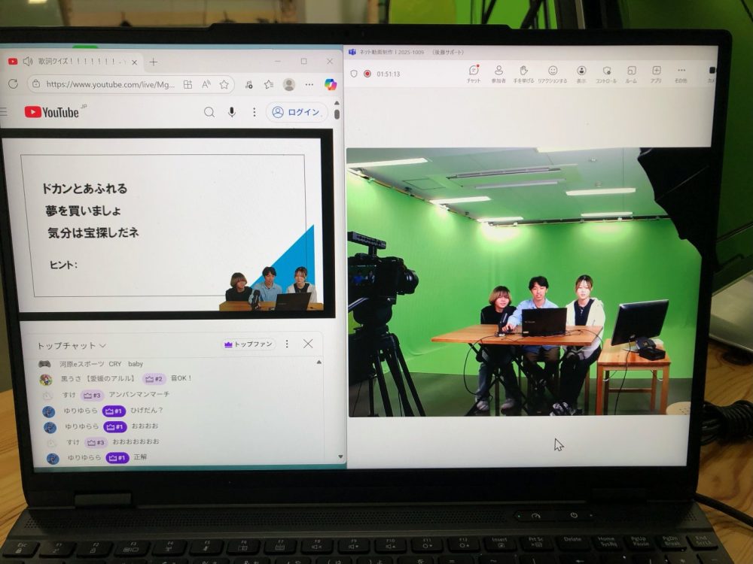Open a new browser tab

tap(154, 62)
